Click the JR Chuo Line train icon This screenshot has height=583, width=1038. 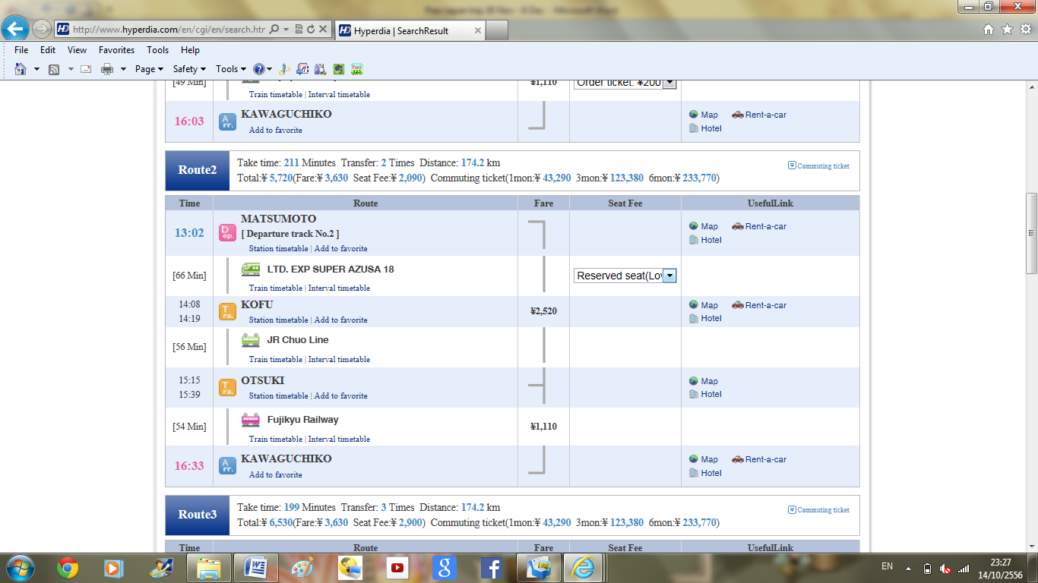(x=251, y=340)
